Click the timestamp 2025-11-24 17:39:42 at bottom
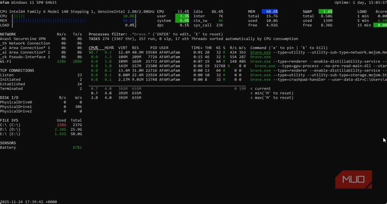The image size is (387, 204). pyautogui.click(x=29, y=202)
